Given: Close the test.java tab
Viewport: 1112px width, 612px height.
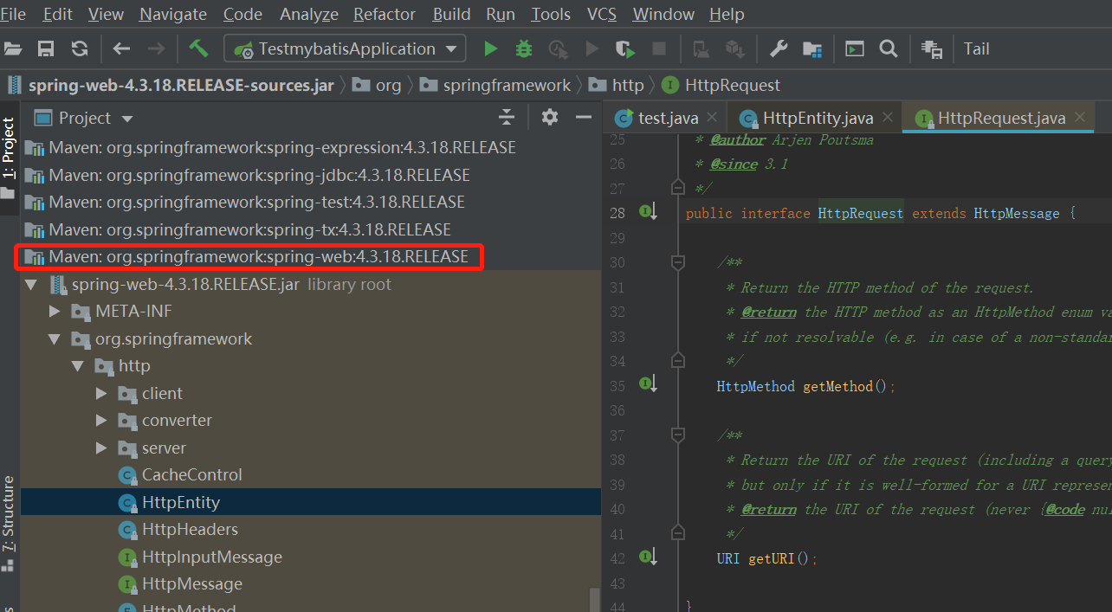Looking at the screenshot, I should 712,117.
